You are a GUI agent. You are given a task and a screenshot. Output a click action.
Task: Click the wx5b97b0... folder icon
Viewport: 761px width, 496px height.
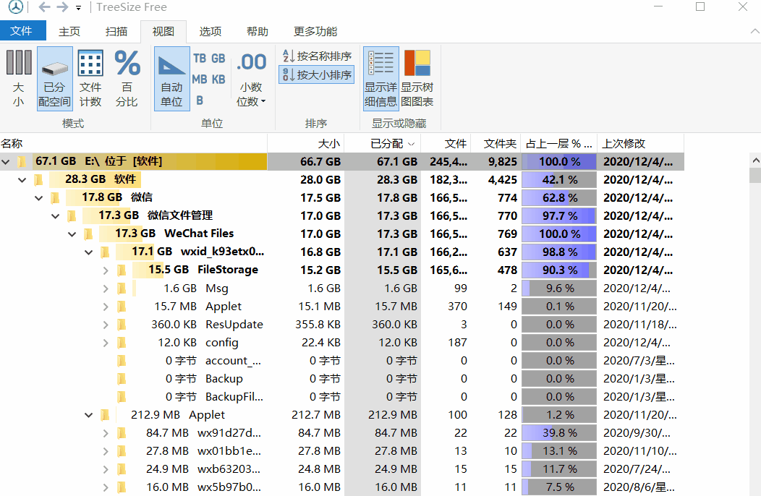click(122, 487)
